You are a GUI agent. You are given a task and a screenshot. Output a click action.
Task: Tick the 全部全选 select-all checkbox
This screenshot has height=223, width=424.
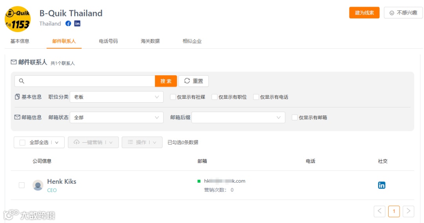(x=22, y=143)
